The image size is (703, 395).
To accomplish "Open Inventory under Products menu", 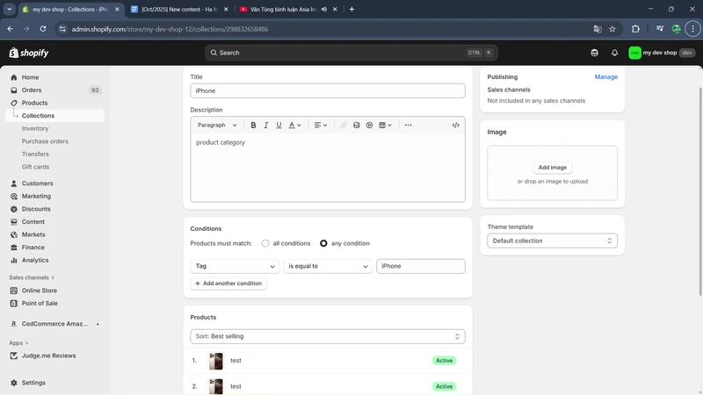I will 35,128.
